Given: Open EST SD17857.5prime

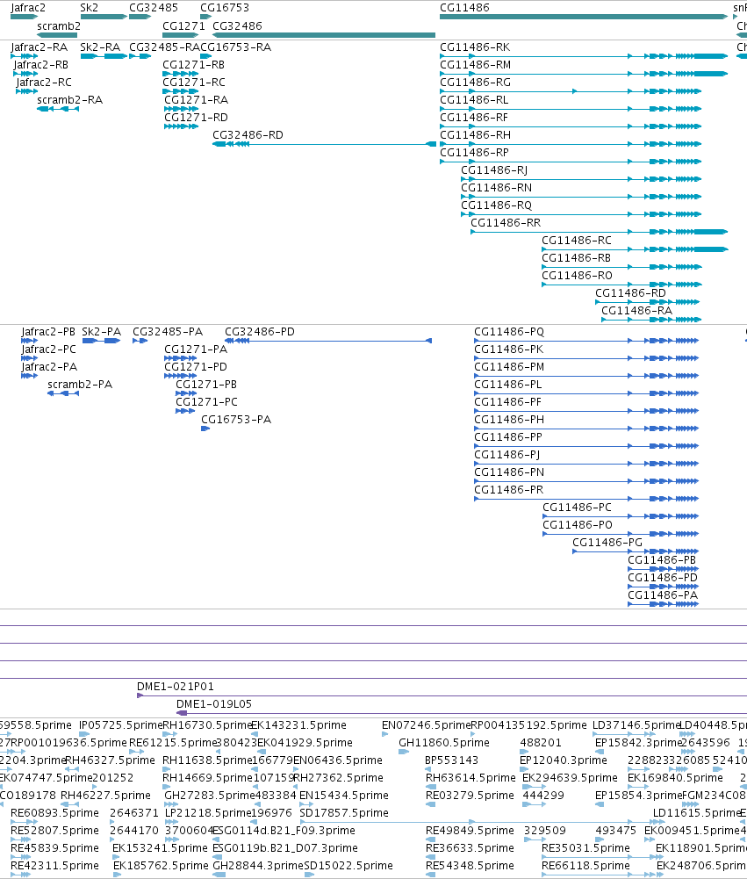Looking at the screenshot, I should (343, 813).
